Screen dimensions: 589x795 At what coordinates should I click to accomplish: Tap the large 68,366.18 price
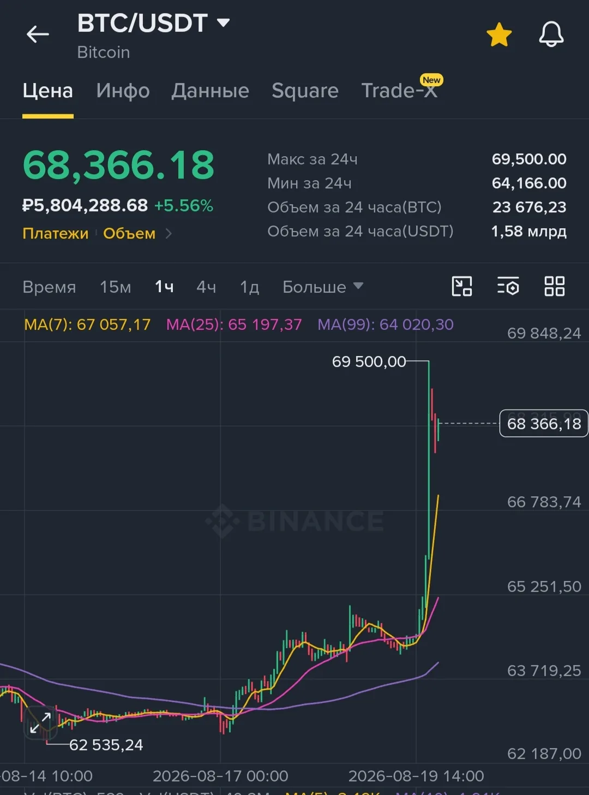(118, 165)
